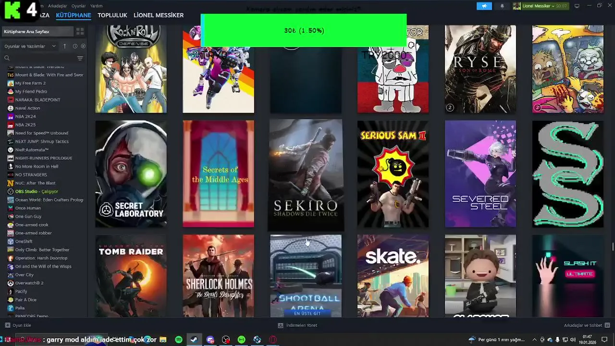Click the Oyun Ekle plus icon
Image resolution: width=615 pixels, height=346 pixels.
[7, 325]
